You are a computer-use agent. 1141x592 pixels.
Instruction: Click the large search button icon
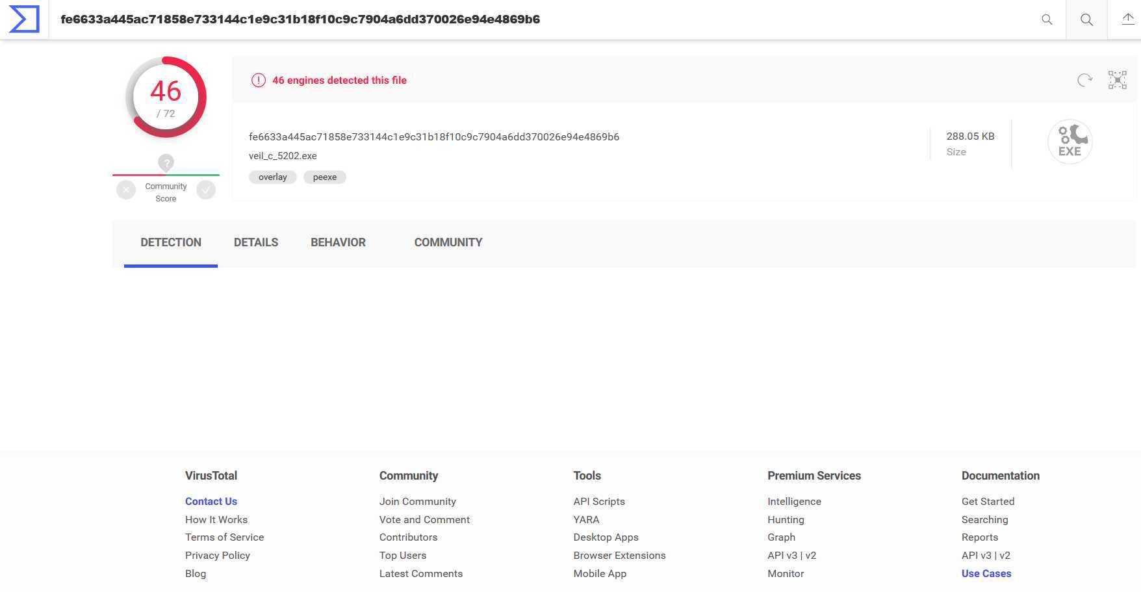tap(1086, 19)
